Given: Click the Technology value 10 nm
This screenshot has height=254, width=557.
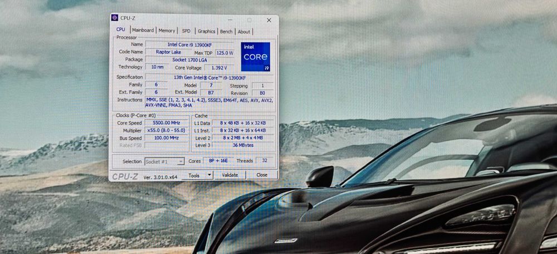Looking at the screenshot, I should (158, 67).
